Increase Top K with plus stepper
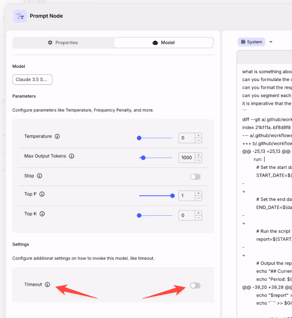Image resolution: width=292 pixels, height=318 pixels. pos(199,213)
